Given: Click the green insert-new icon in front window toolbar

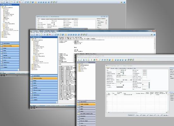Looking at the screenshot, I should point(94,60).
